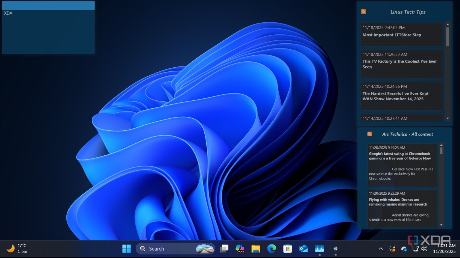Viewport: 460px width, 258px height.
Task: Click the Ars Technica feed scroll-down arrow
Action: click(x=441, y=225)
